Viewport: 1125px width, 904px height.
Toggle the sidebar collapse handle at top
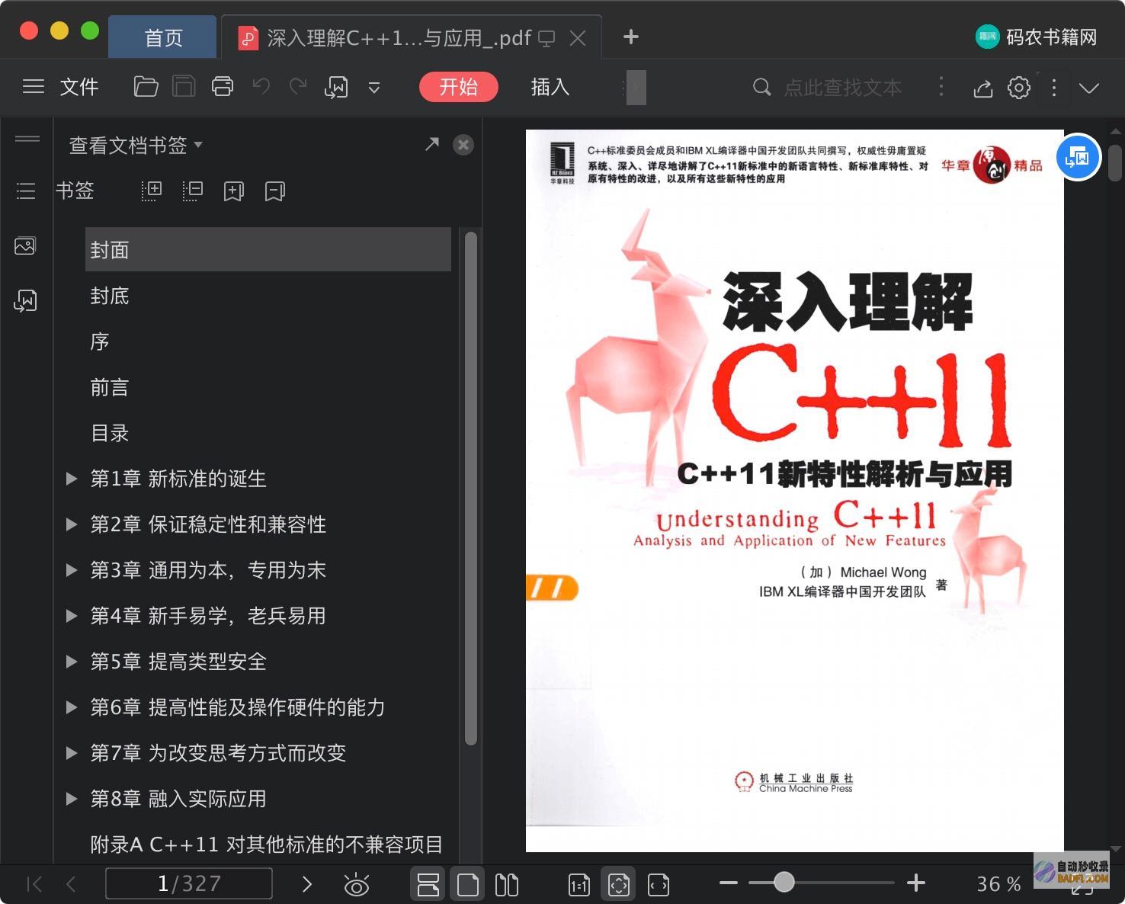(x=27, y=139)
